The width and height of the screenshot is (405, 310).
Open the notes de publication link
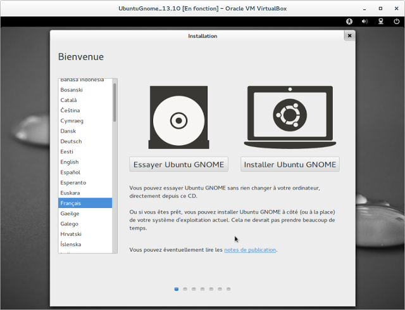click(250, 250)
